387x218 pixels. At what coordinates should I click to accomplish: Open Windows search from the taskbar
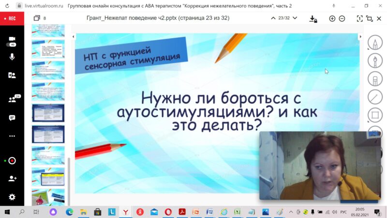point(22,212)
